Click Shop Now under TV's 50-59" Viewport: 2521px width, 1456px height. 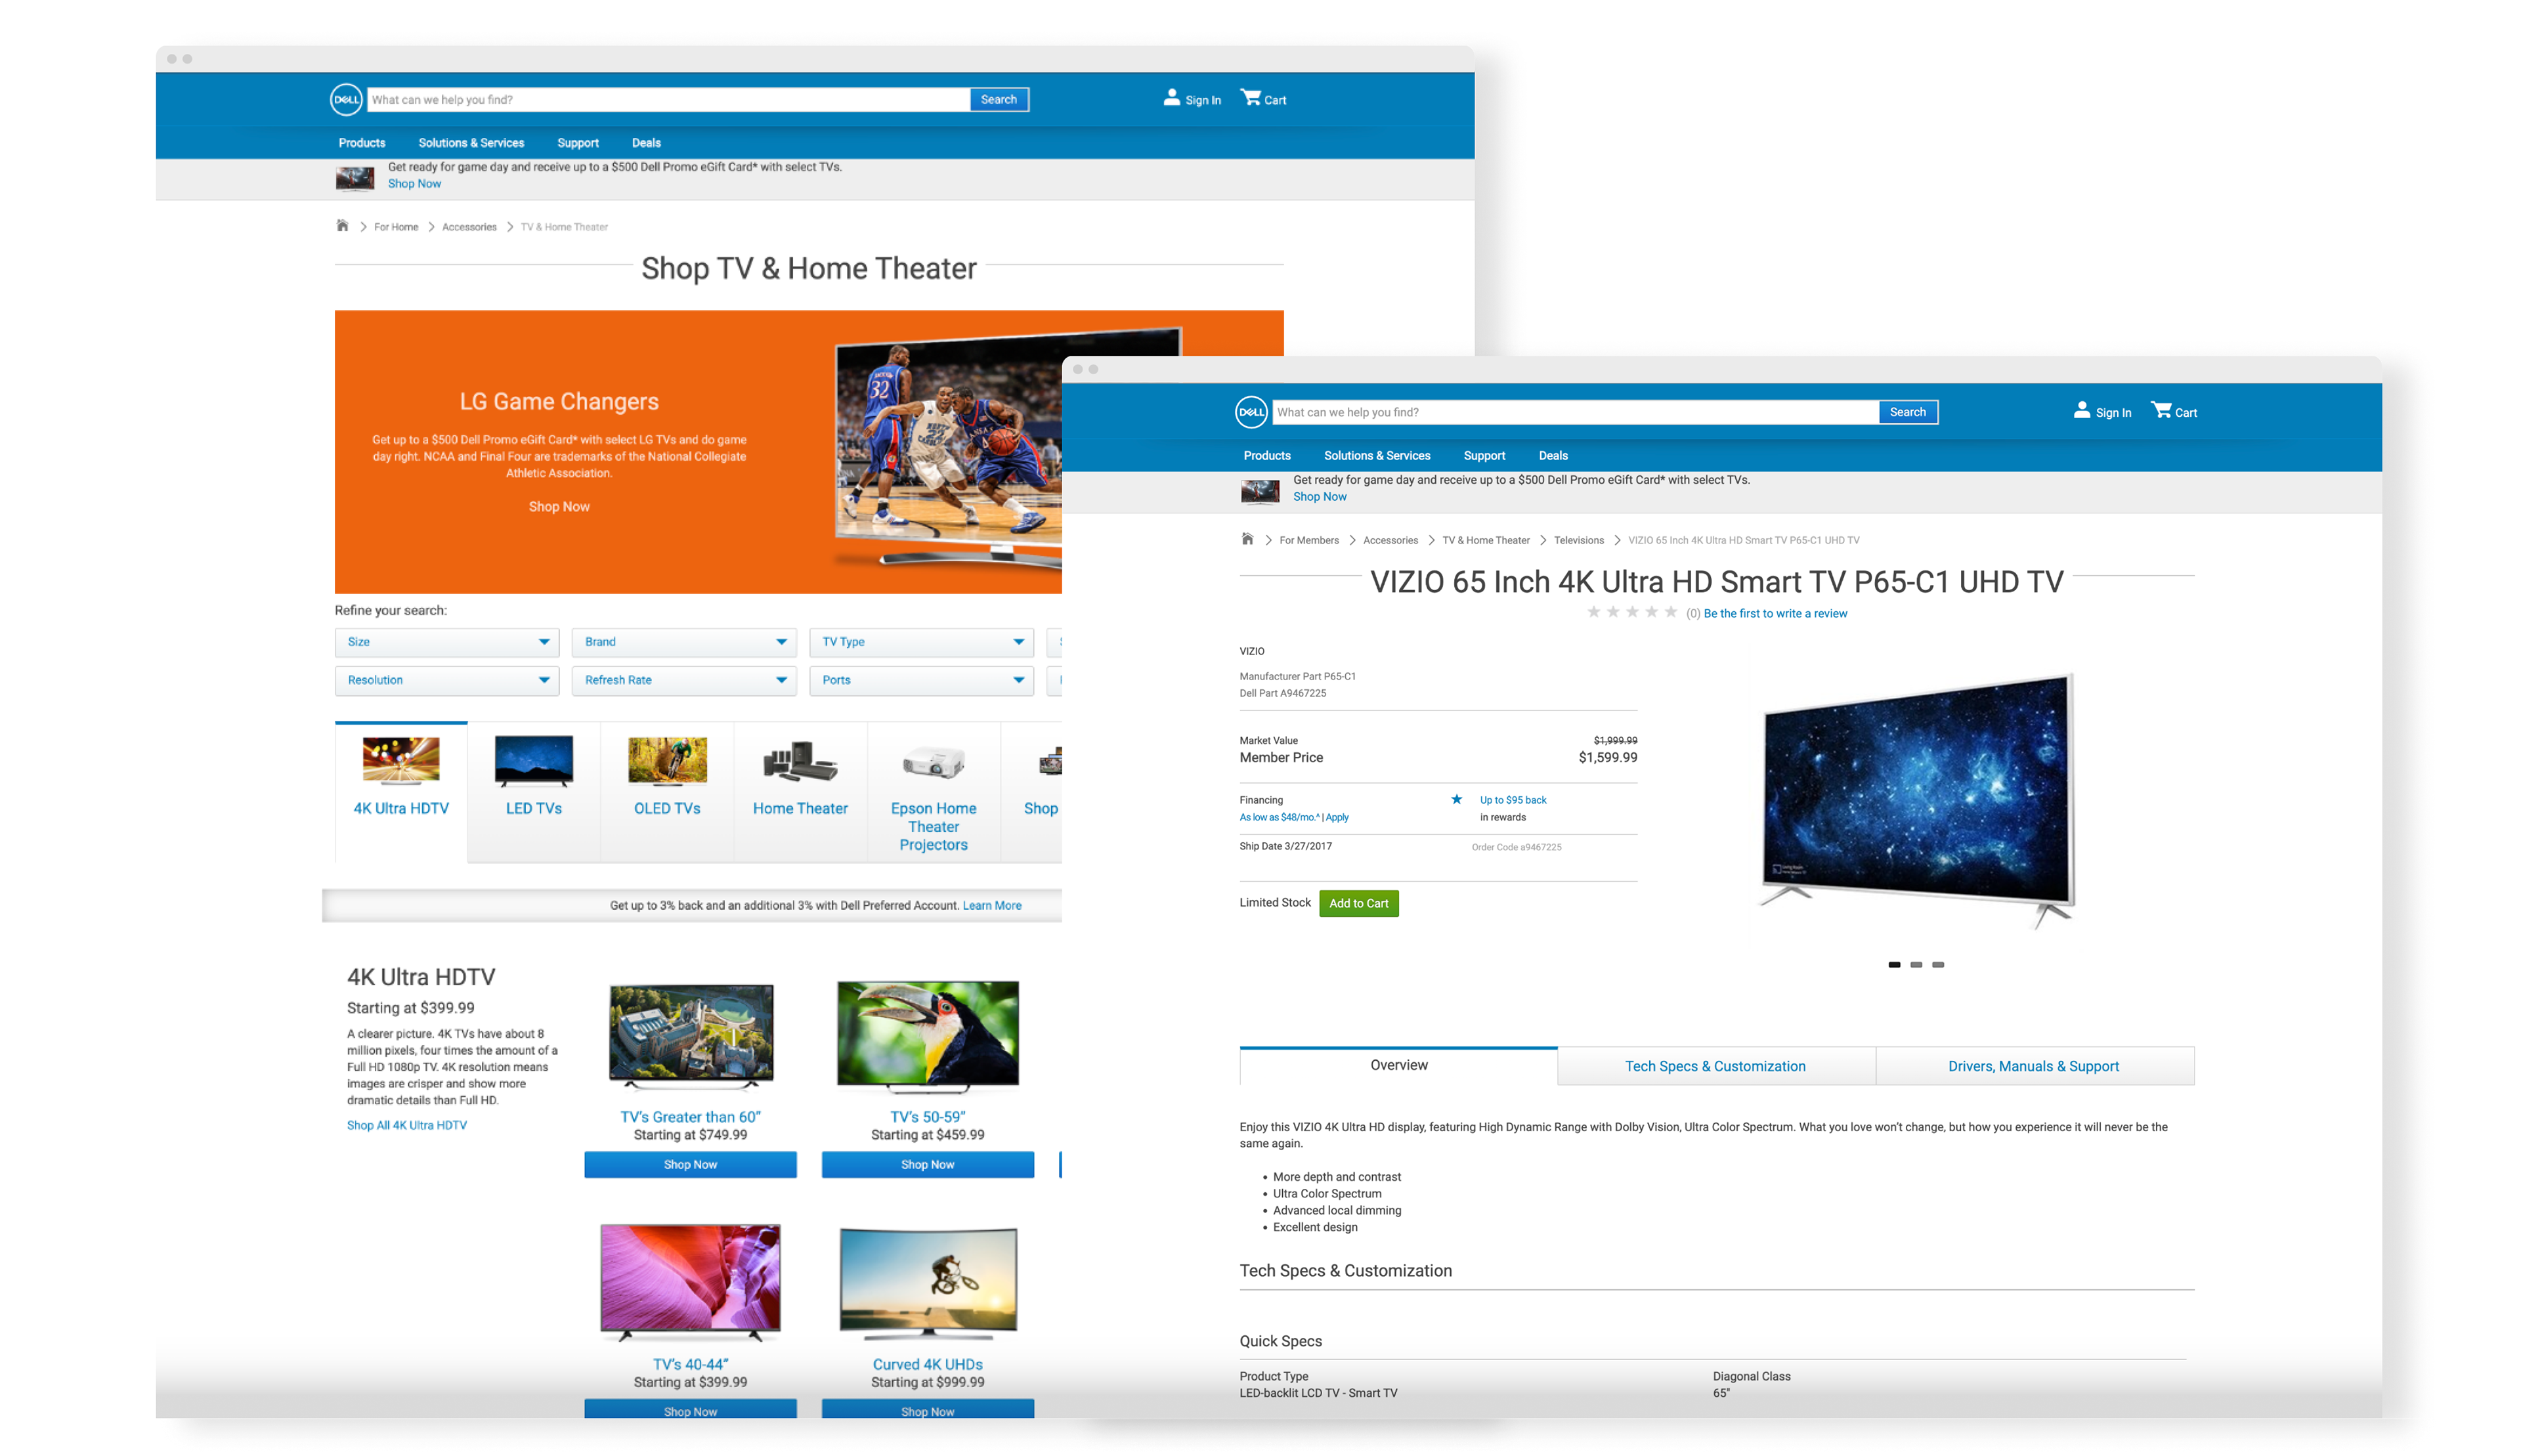click(x=927, y=1164)
